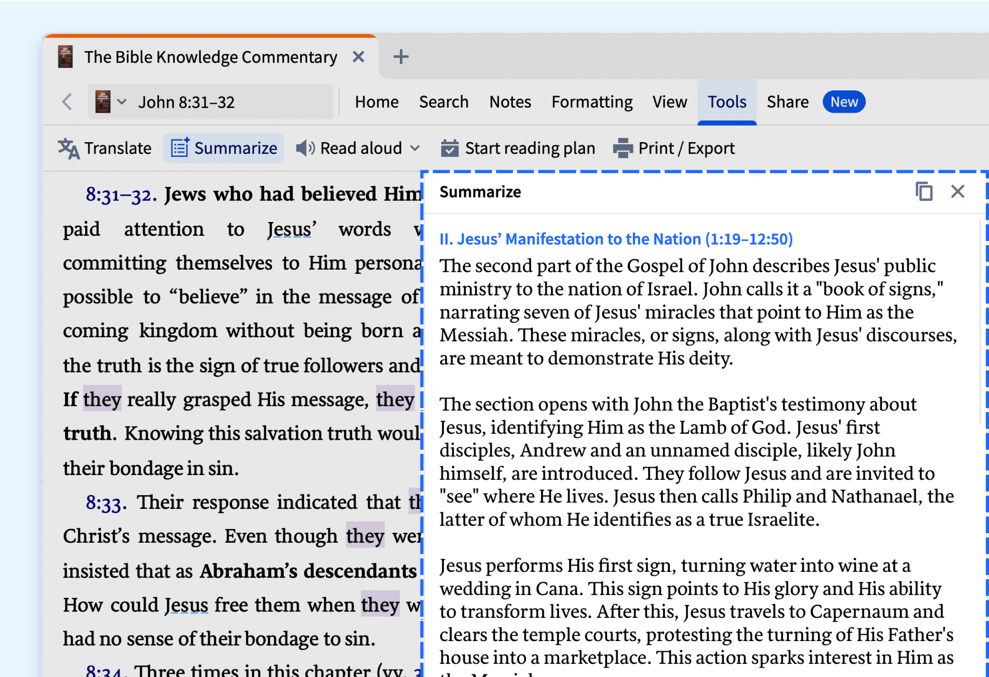
Task: Close the Summarize panel
Action: [958, 191]
